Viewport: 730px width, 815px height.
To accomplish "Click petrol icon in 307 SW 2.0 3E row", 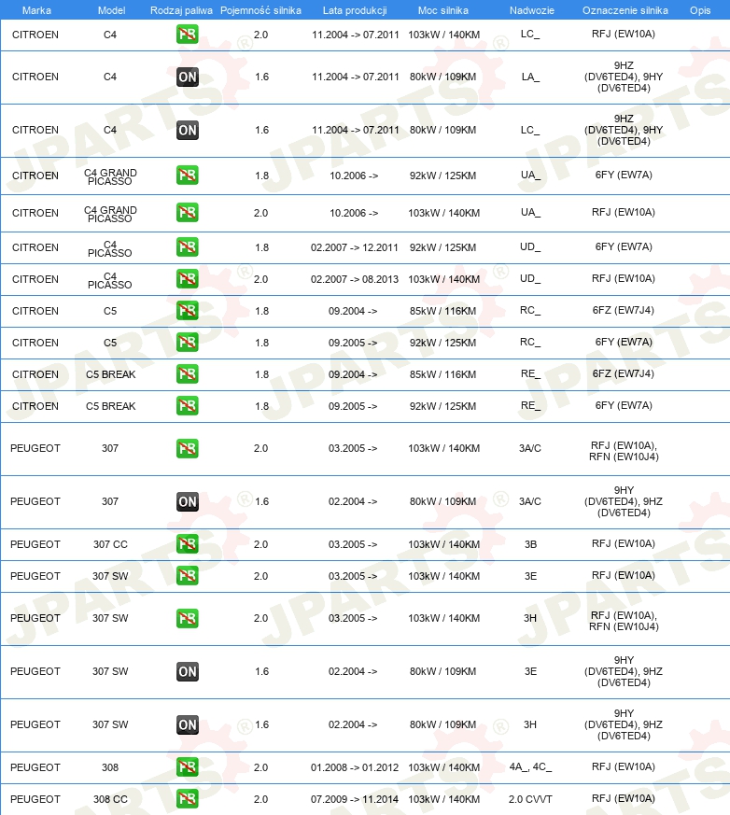I will coord(187,576).
